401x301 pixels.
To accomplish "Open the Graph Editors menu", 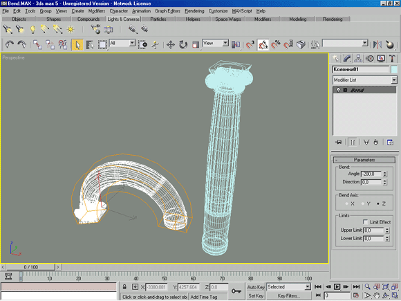I will coord(167,11).
